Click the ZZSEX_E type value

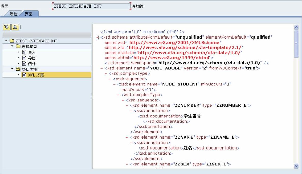tap(216, 164)
